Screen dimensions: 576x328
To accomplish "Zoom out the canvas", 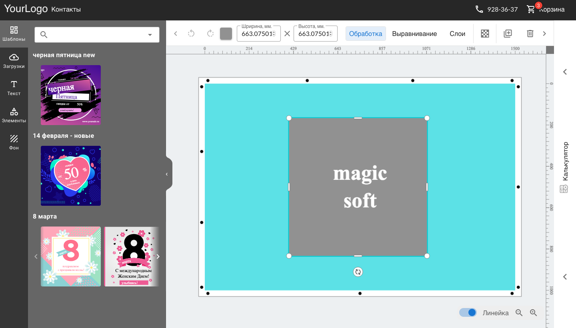I will [519, 313].
